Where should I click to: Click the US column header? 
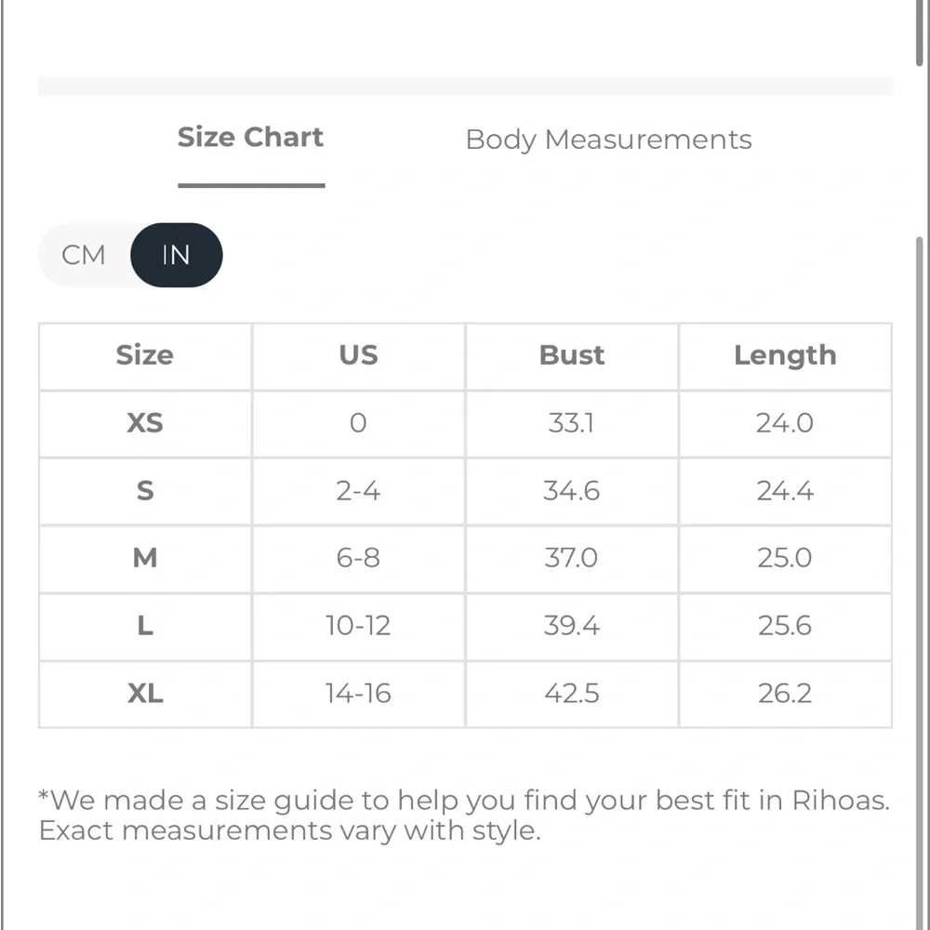pos(358,355)
